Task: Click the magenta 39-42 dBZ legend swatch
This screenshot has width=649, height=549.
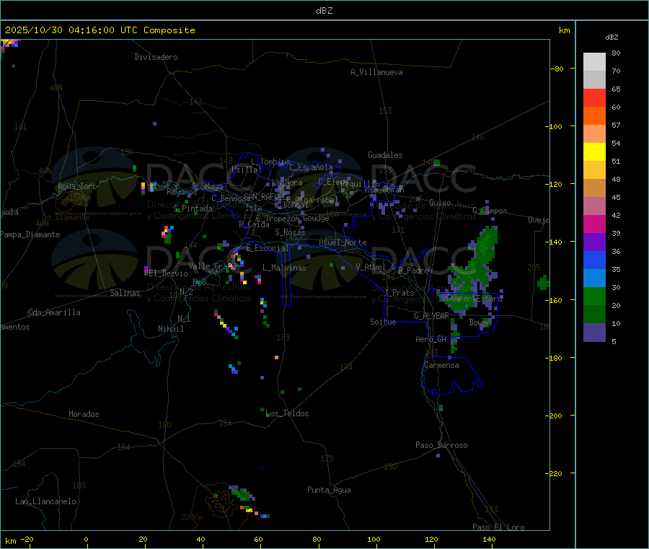Action: 594,224
